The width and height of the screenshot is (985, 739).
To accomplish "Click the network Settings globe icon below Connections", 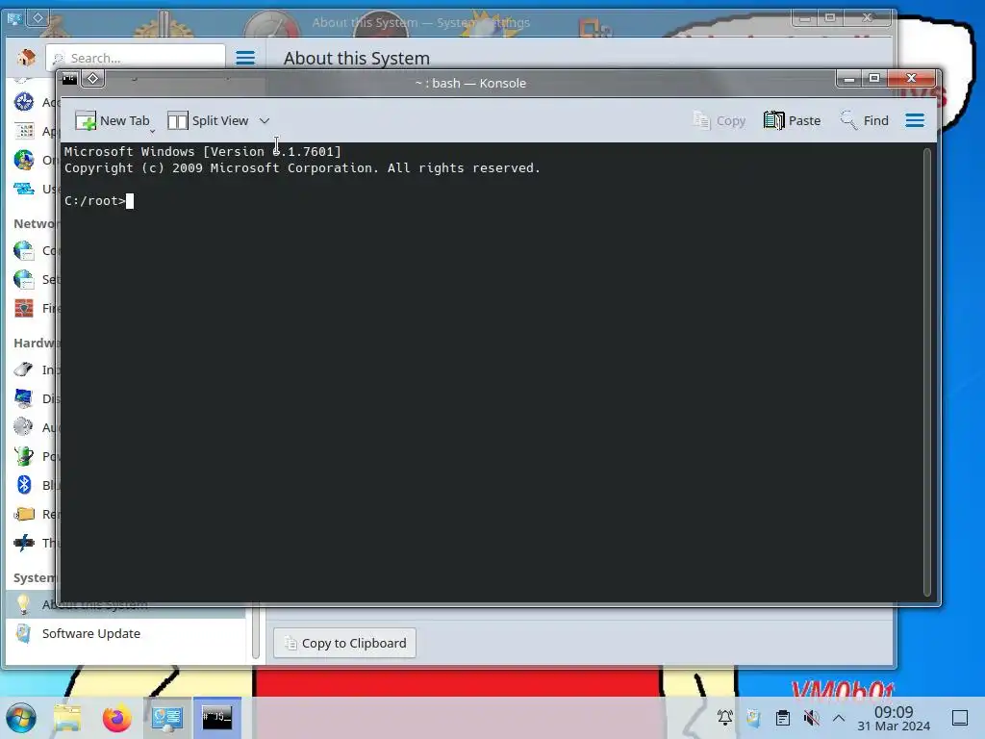I will tap(24, 279).
